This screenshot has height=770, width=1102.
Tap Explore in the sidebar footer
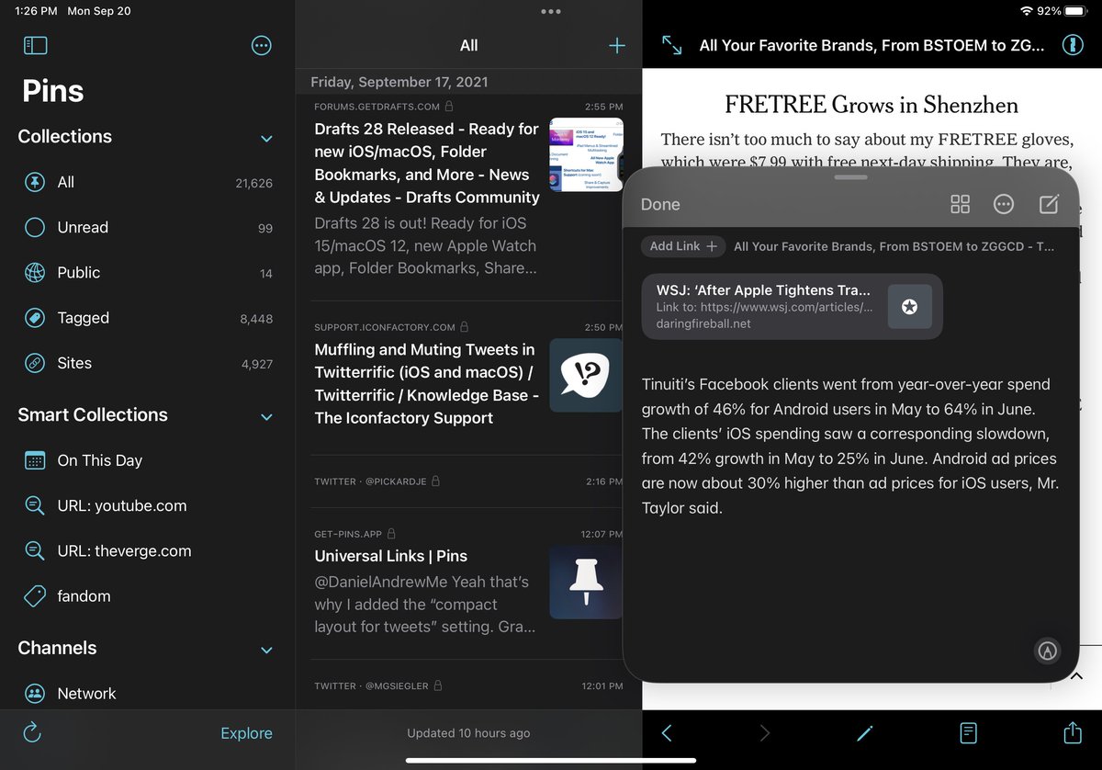click(x=246, y=733)
